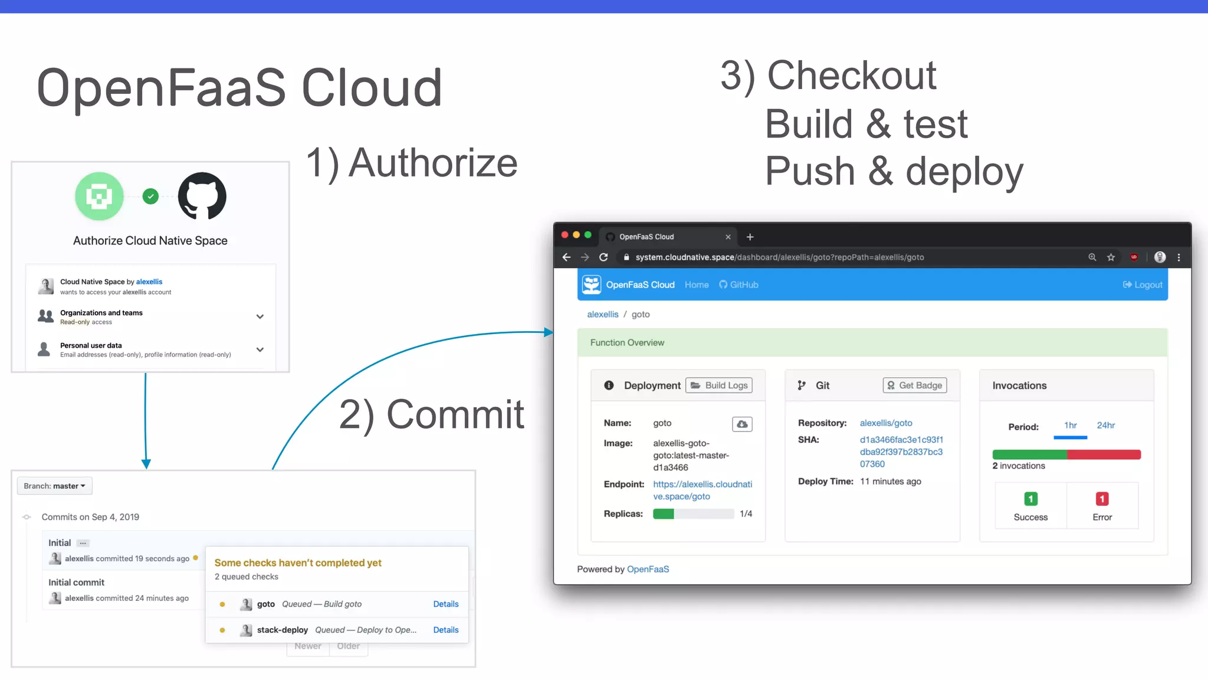Click the Organizations and teams people icon

(x=45, y=316)
